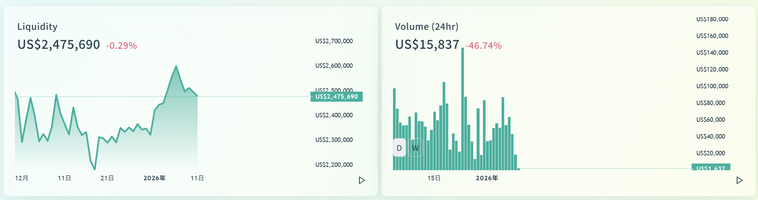Click the large US$15,837 volume value
Viewport: 758px width, 200px height.
tap(427, 45)
